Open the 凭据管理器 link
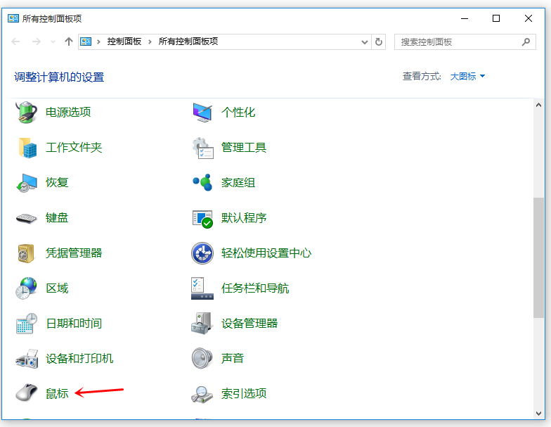The image size is (551, 427). coord(74,253)
